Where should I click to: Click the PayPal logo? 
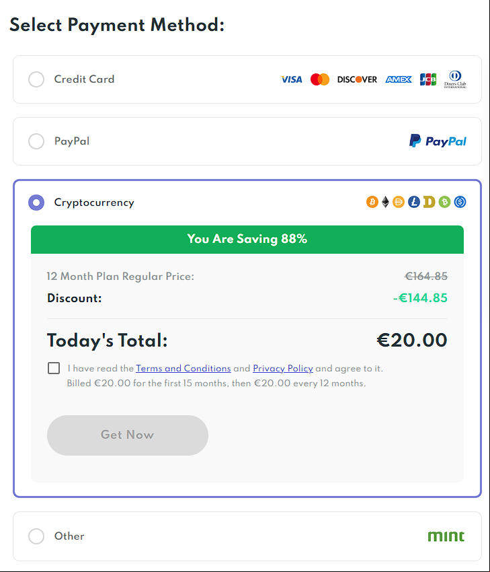(x=438, y=141)
